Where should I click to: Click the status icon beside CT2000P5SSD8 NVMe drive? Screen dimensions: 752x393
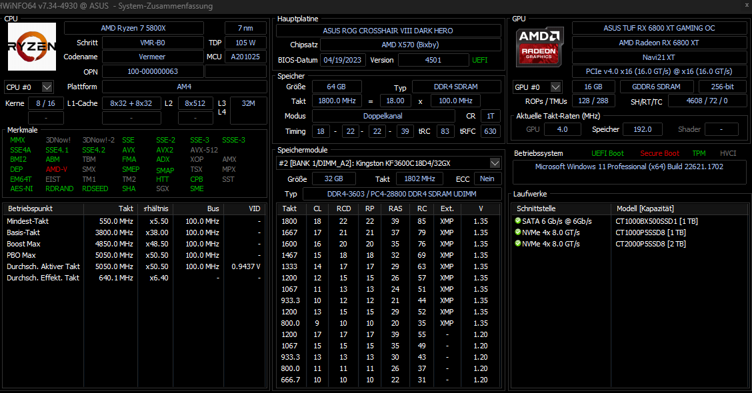coord(518,244)
